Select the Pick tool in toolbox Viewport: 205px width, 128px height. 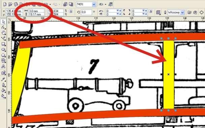pos(3,22)
